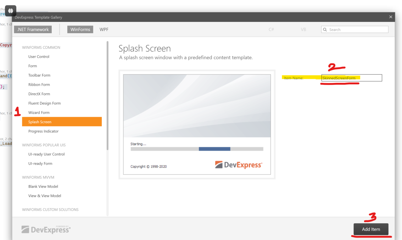Click the WINFORMS COMMON category header
Viewport: 402px width, 240px height.
point(41,47)
